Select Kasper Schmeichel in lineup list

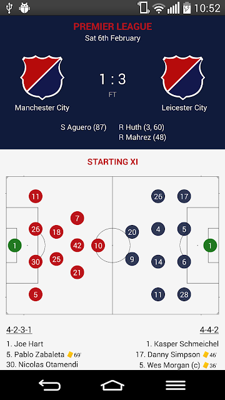click(182, 344)
